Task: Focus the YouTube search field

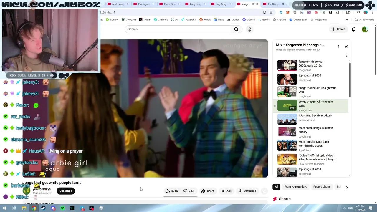Action: coord(177,29)
